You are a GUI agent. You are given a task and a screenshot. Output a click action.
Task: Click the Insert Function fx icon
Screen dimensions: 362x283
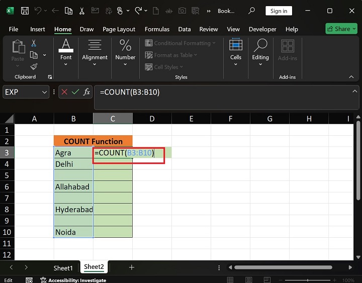click(x=87, y=92)
